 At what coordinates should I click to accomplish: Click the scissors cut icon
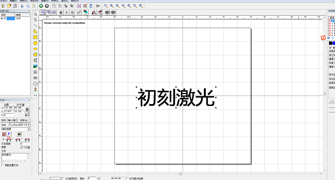point(22,6)
